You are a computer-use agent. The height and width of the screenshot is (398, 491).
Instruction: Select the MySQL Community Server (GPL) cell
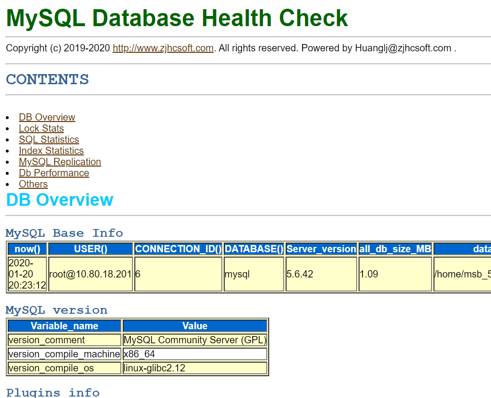coord(195,340)
